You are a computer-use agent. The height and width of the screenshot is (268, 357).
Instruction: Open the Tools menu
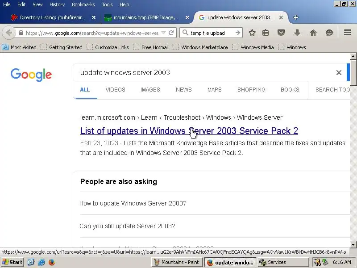tap(107, 4)
